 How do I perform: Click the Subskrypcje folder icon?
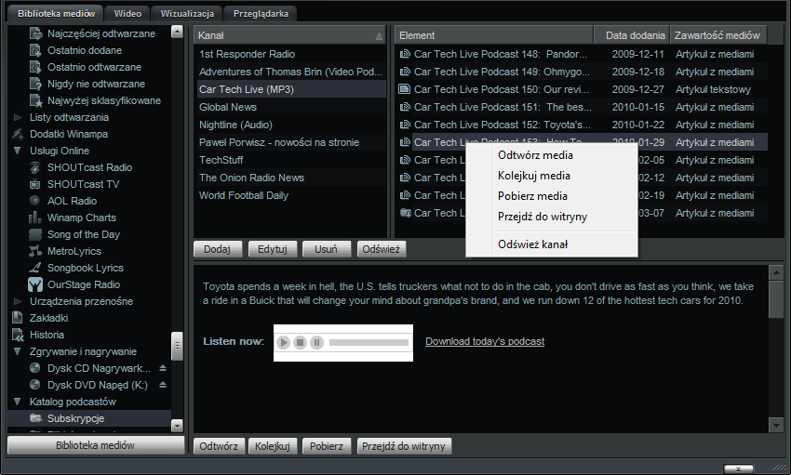[35, 418]
